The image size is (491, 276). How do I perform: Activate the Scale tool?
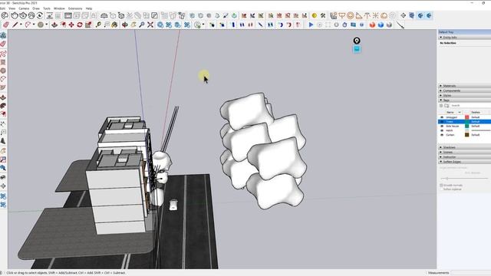tap(88, 25)
